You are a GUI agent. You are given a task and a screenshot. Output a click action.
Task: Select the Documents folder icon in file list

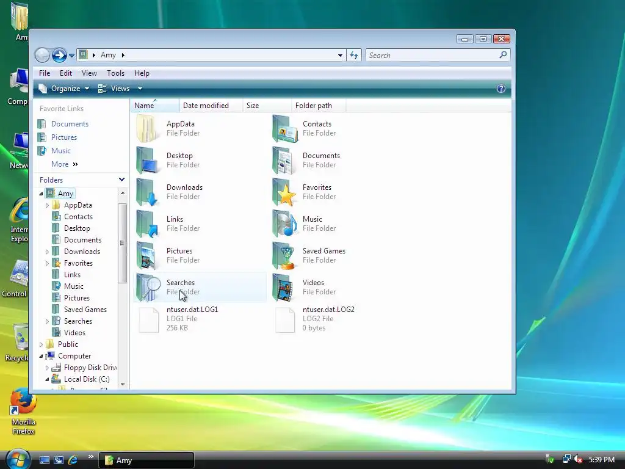click(284, 161)
